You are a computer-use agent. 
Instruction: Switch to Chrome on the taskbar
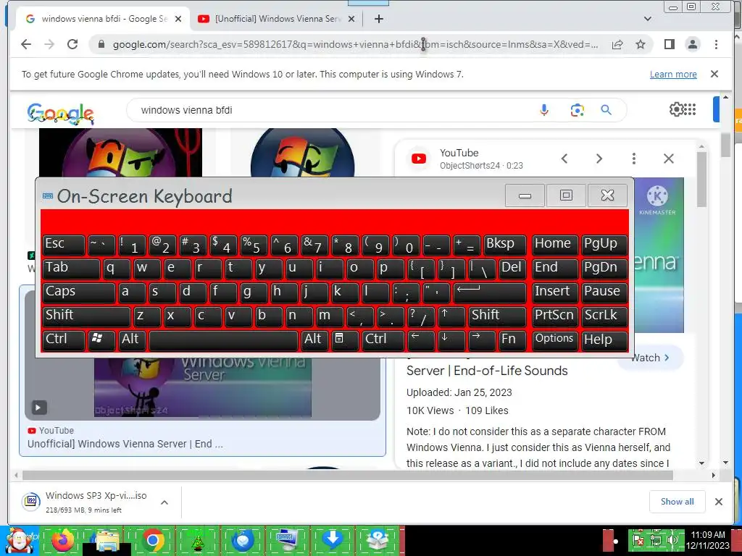click(x=152, y=540)
